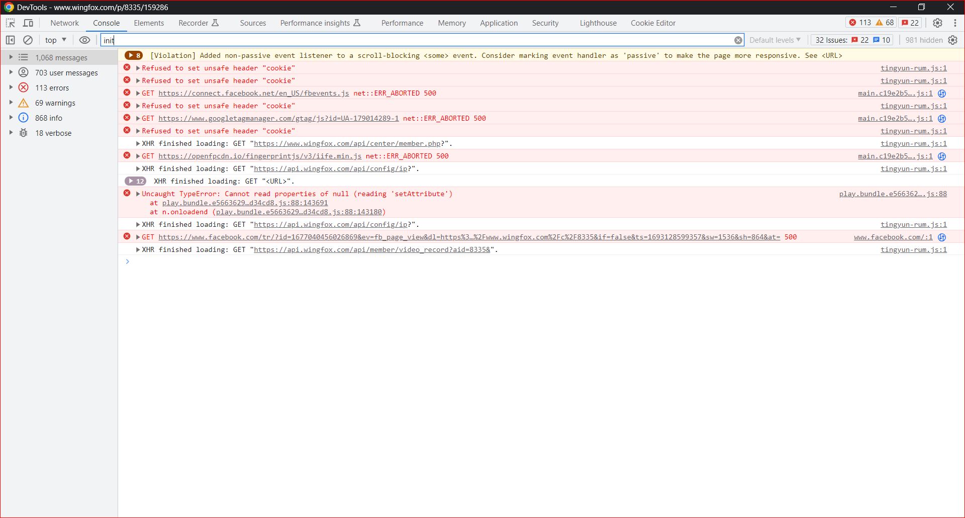This screenshot has width=965, height=518.
Task: Click the console prompt input line
Action: [541, 262]
